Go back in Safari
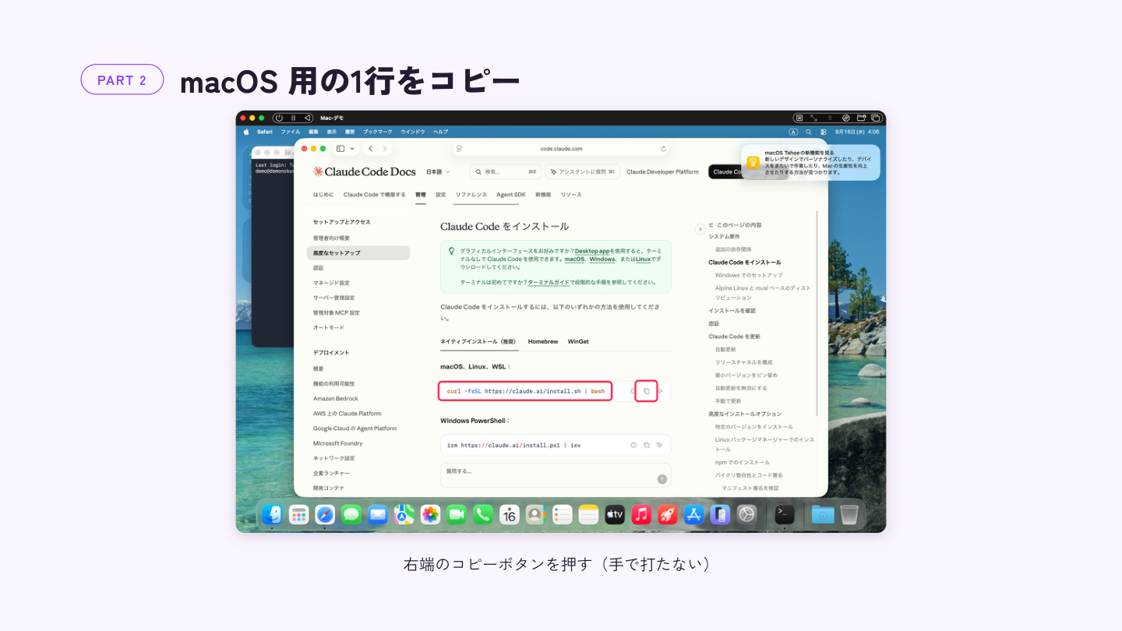This screenshot has width=1122, height=631. [x=370, y=149]
